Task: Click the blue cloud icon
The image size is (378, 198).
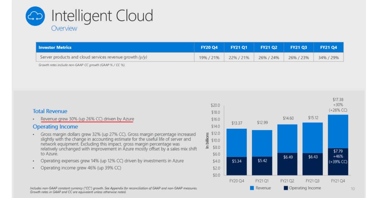Action: (35, 16)
